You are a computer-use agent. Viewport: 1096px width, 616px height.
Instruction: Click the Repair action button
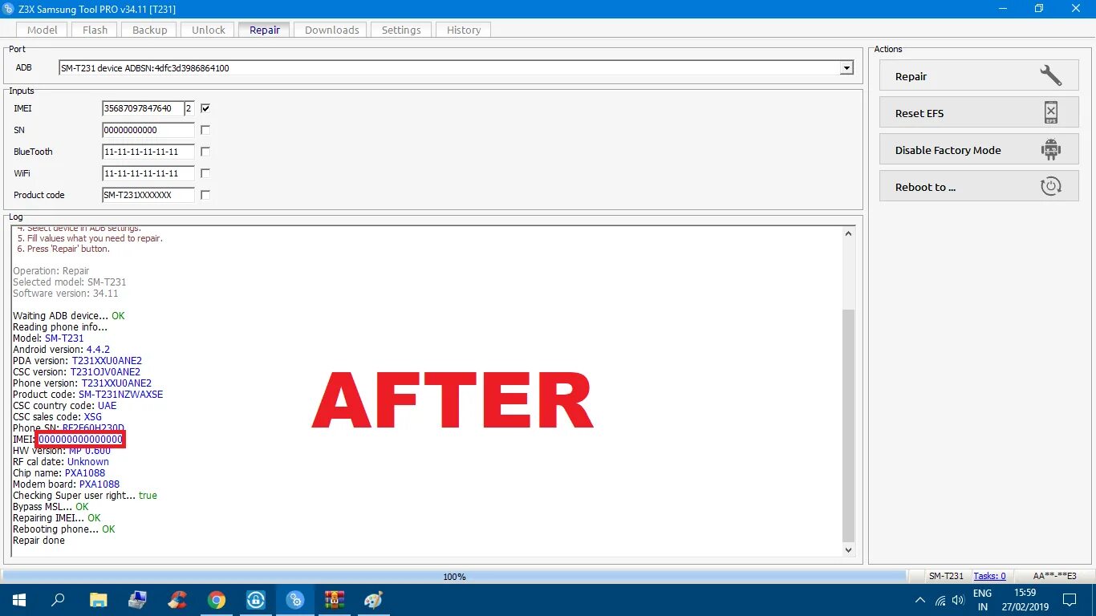979,76
